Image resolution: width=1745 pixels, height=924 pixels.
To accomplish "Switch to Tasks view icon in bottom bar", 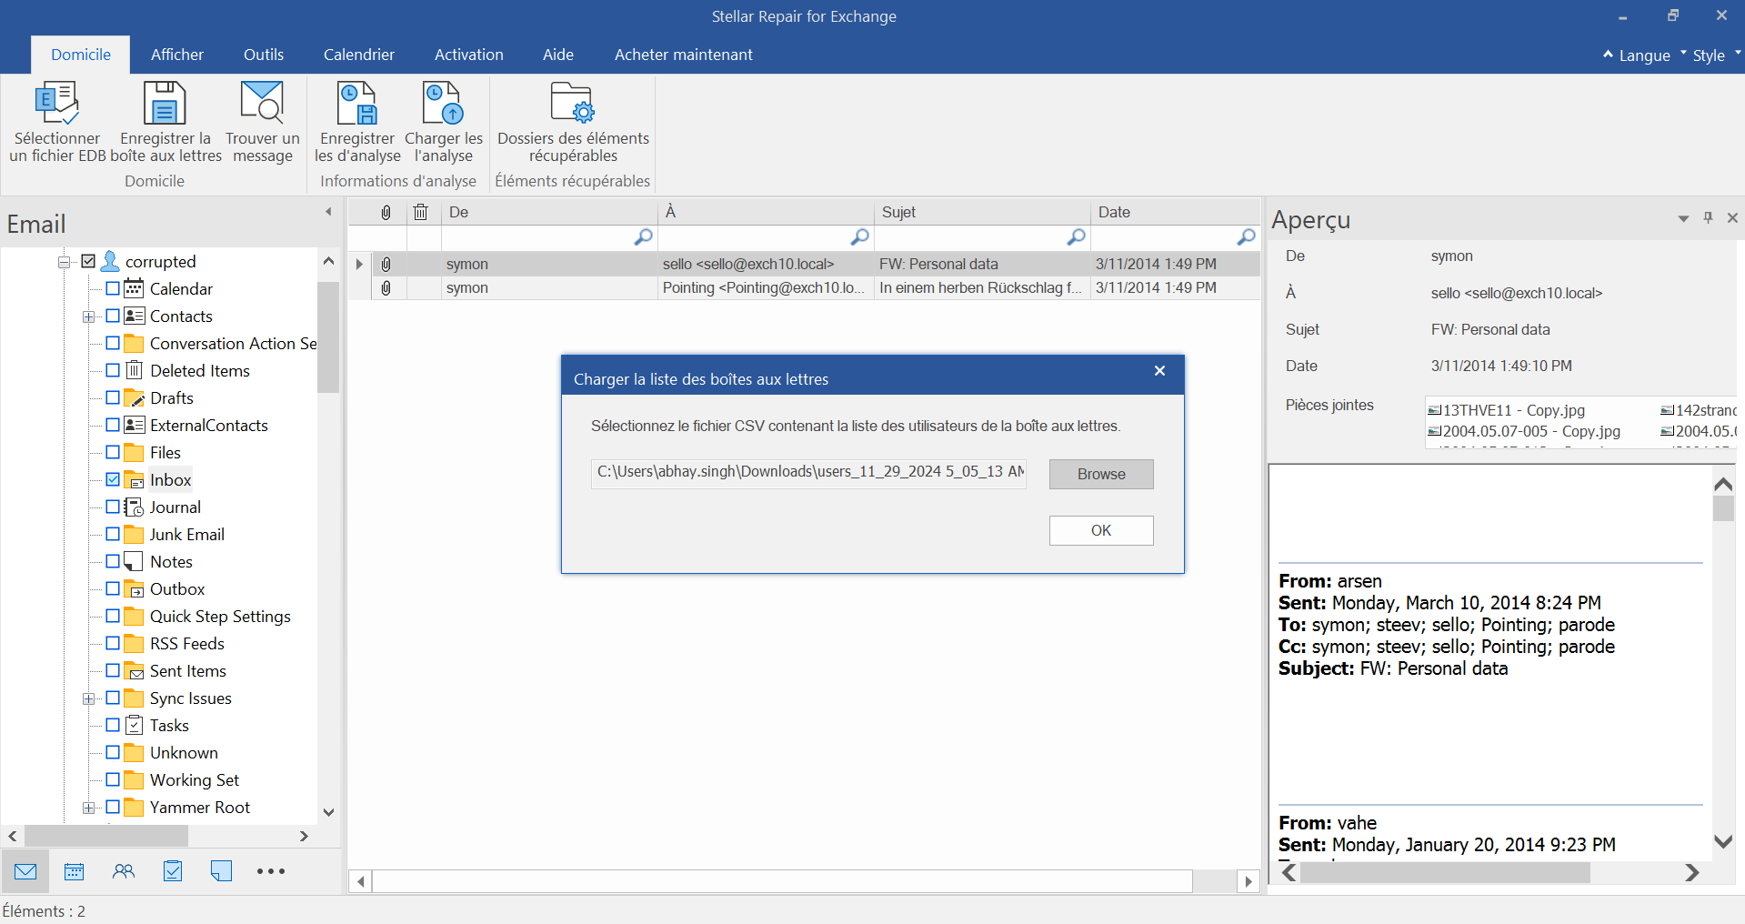I will 173,871.
